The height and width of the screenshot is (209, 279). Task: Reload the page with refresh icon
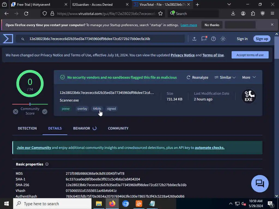pos(26,14)
